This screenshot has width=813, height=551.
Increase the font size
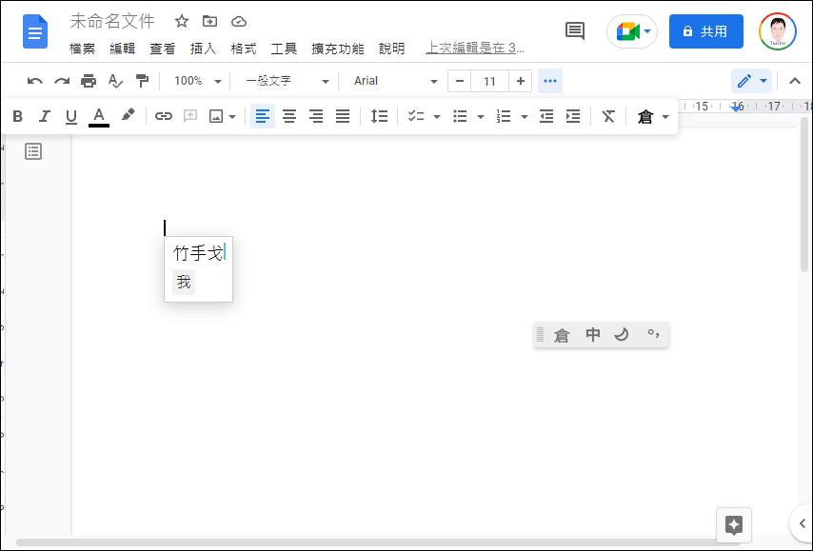(x=521, y=82)
